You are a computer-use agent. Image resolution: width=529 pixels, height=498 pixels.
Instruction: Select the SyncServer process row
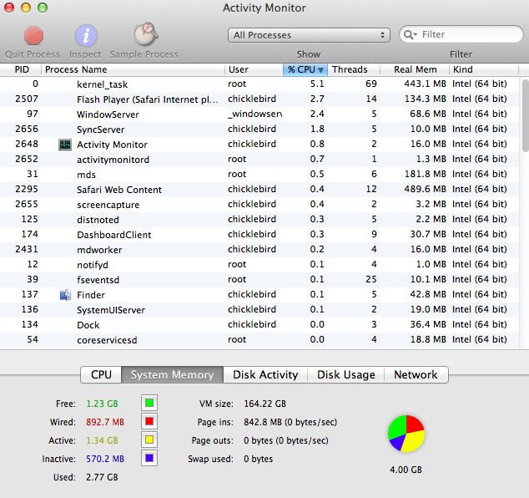(x=259, y=129)
